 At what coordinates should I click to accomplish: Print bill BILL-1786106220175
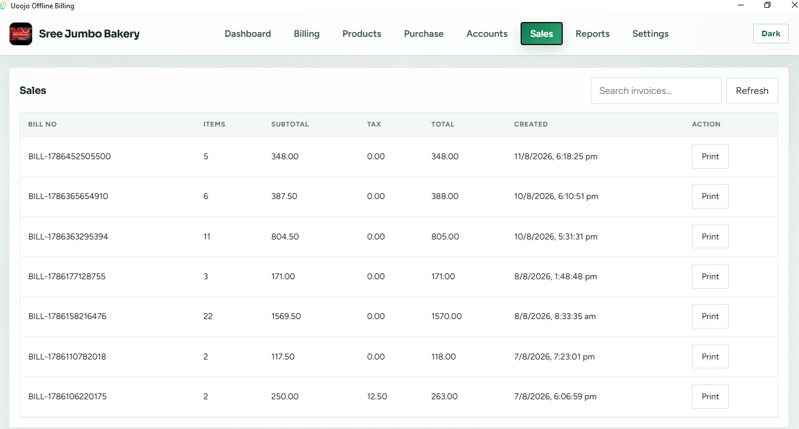click(710, 396)
